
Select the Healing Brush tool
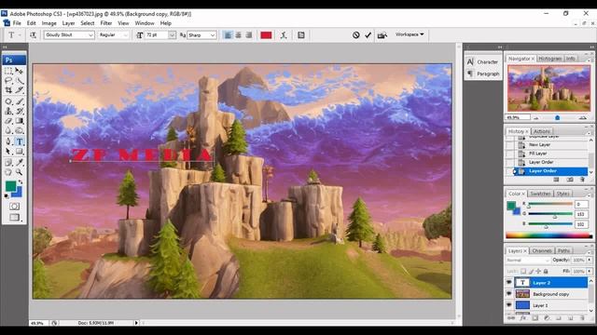[x=8, y=101]
